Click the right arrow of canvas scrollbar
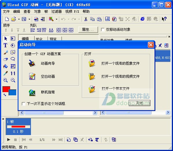This screenshot has height=151, width=173. pos(95,113)
